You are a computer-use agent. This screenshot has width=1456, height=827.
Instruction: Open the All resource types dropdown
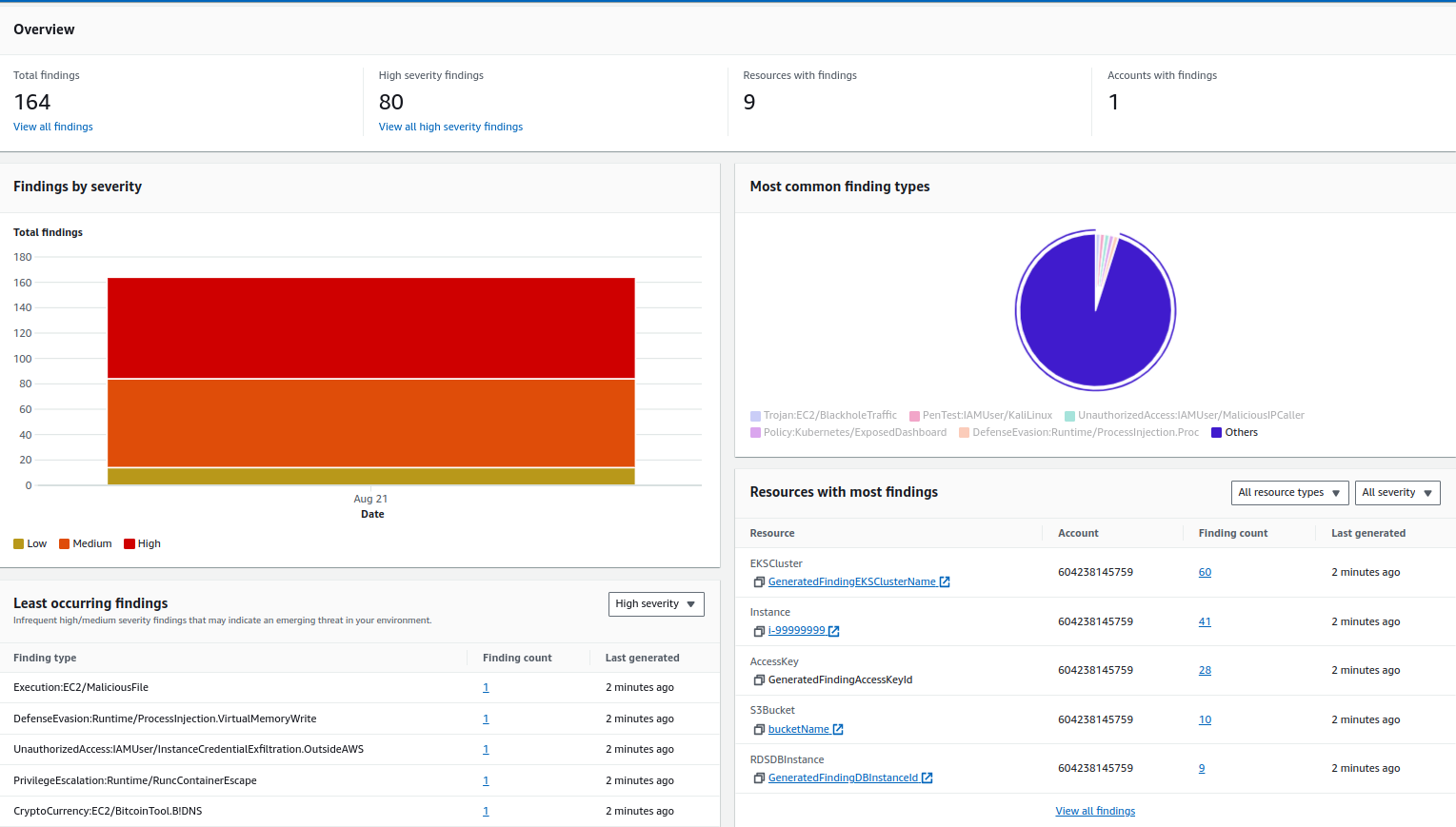[1289, 493]
